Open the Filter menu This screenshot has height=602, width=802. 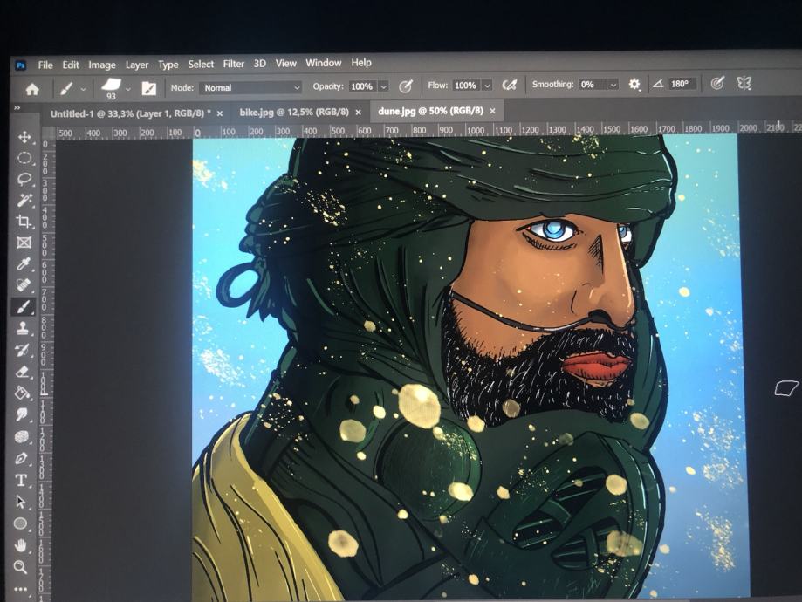[233, 64]
